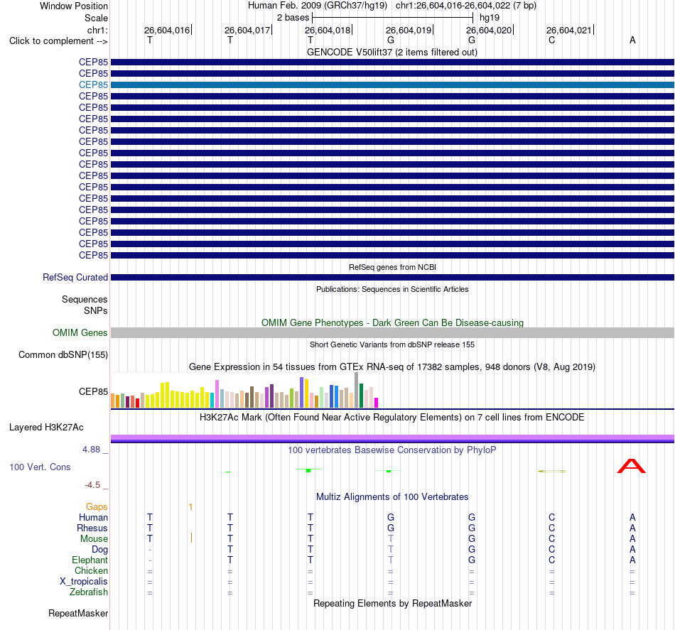This screenshot has height=630, width=675.
Task: Click the Chicken alignment row label
Action: coord(91,570)
